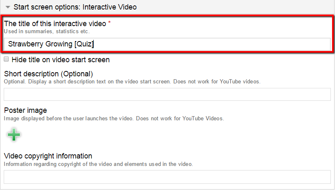Click the Short description (Optional) label

[49, 74]
